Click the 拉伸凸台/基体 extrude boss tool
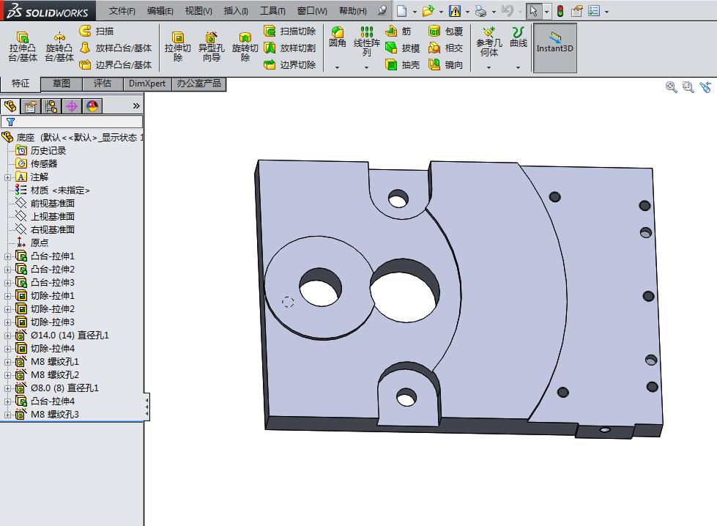 coord(23,47)
